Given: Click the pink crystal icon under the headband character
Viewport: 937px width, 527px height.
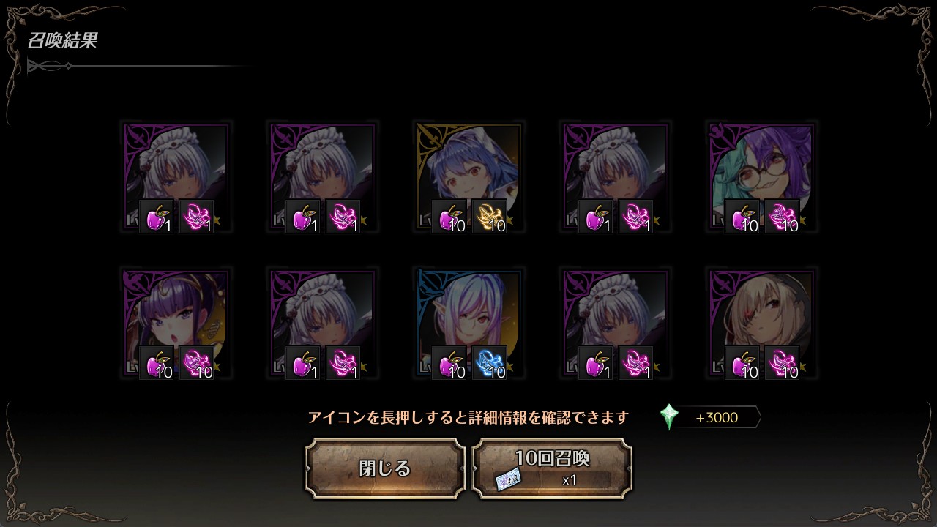Looking at the screenshot, I should 196,363.
